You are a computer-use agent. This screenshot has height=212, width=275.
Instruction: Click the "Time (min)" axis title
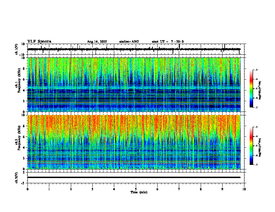coord(139,192)
